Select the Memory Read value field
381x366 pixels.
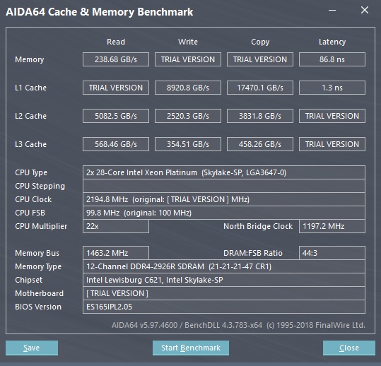(x=116, y=59)
